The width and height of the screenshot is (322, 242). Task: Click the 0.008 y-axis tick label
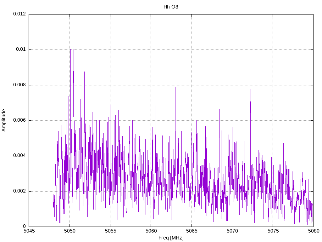point(19,85)
